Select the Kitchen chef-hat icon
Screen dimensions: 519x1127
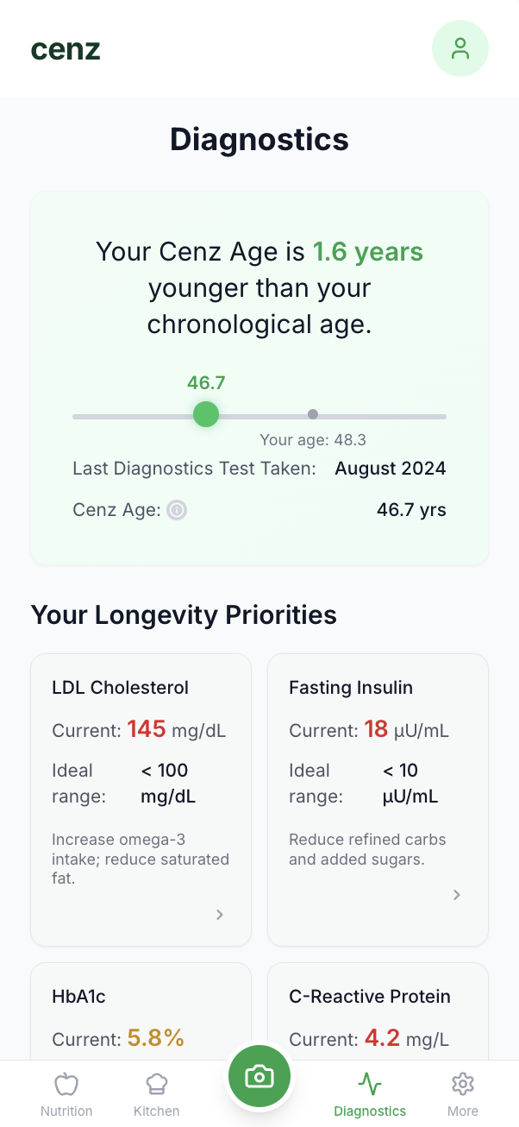tap(156, 1083)
